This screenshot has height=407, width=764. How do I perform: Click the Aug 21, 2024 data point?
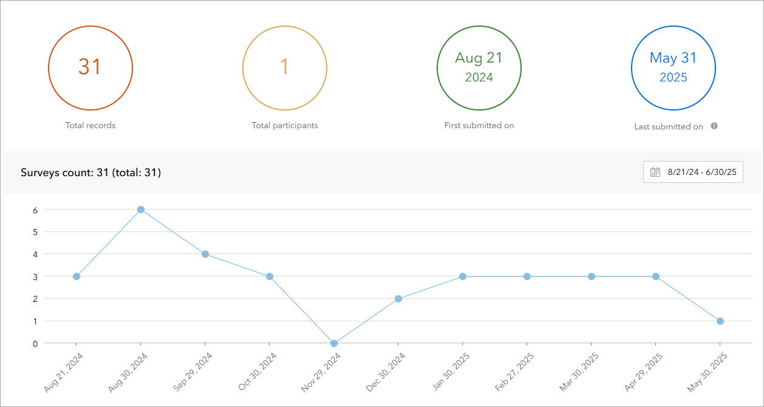[77, 276]
